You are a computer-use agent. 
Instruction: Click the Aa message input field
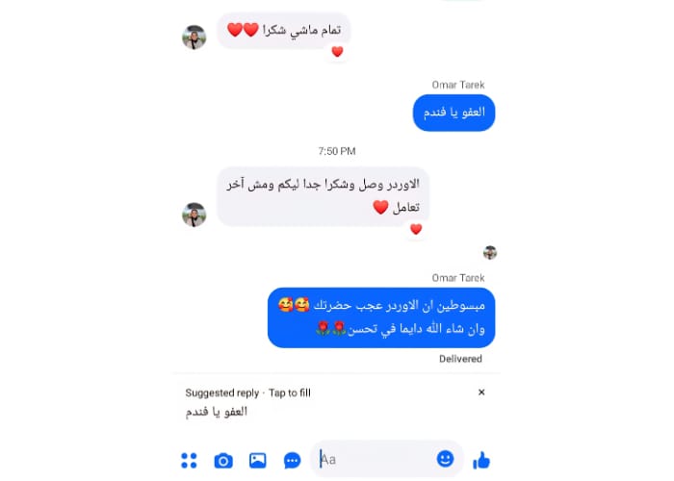click(x=387, y=459)
